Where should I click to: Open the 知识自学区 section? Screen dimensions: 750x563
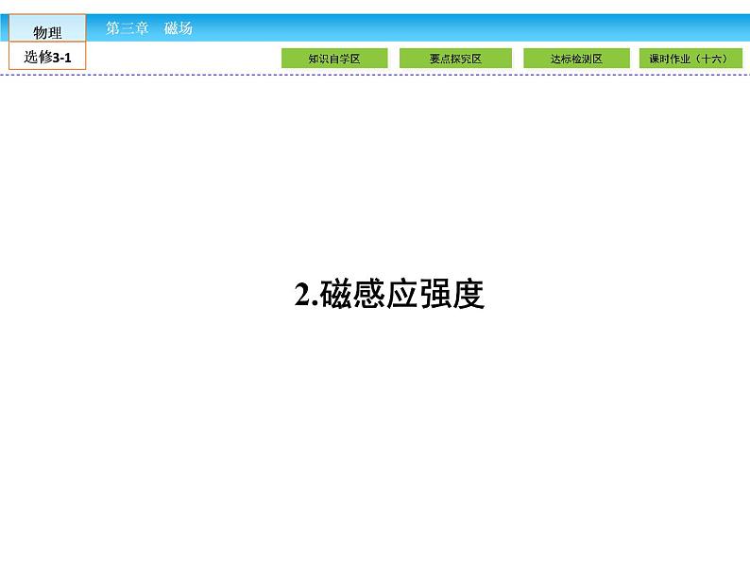[334, 59]
